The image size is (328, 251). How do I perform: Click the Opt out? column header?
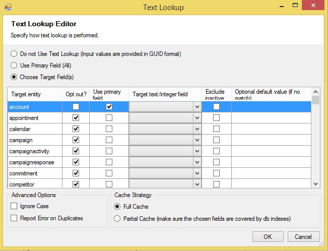tap(76, 94)
